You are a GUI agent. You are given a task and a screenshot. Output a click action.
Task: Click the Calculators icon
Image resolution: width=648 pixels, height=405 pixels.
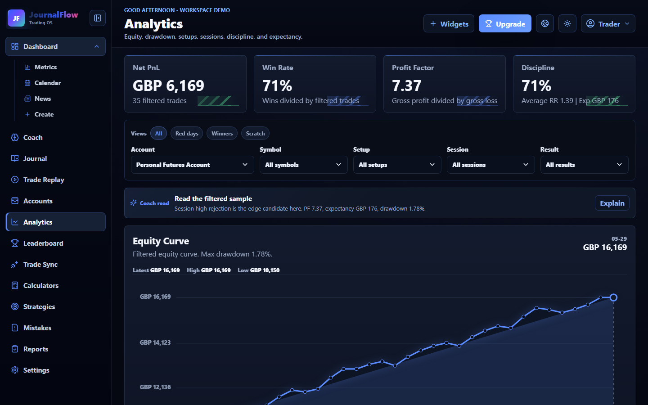click(15, 285)
